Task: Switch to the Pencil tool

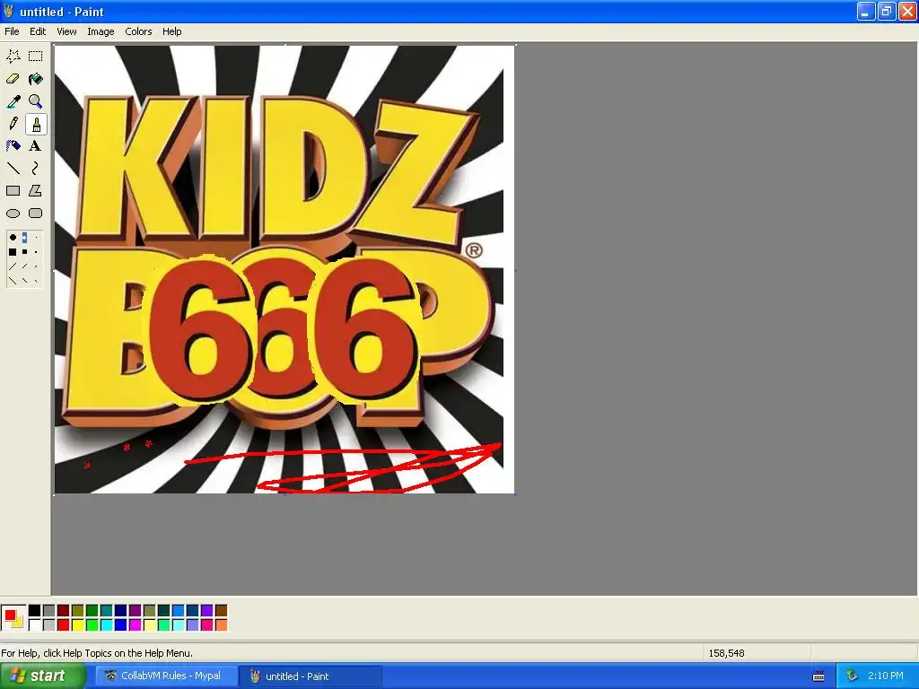Action: tap(13, 124)
